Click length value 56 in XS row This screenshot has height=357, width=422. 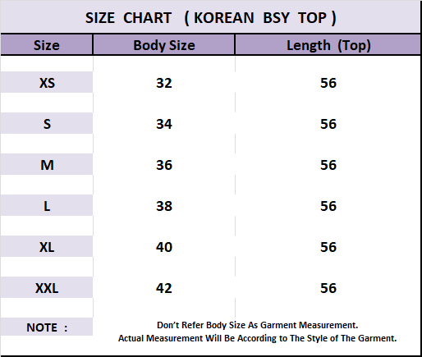pyautogui.click(x=328, y=83)
